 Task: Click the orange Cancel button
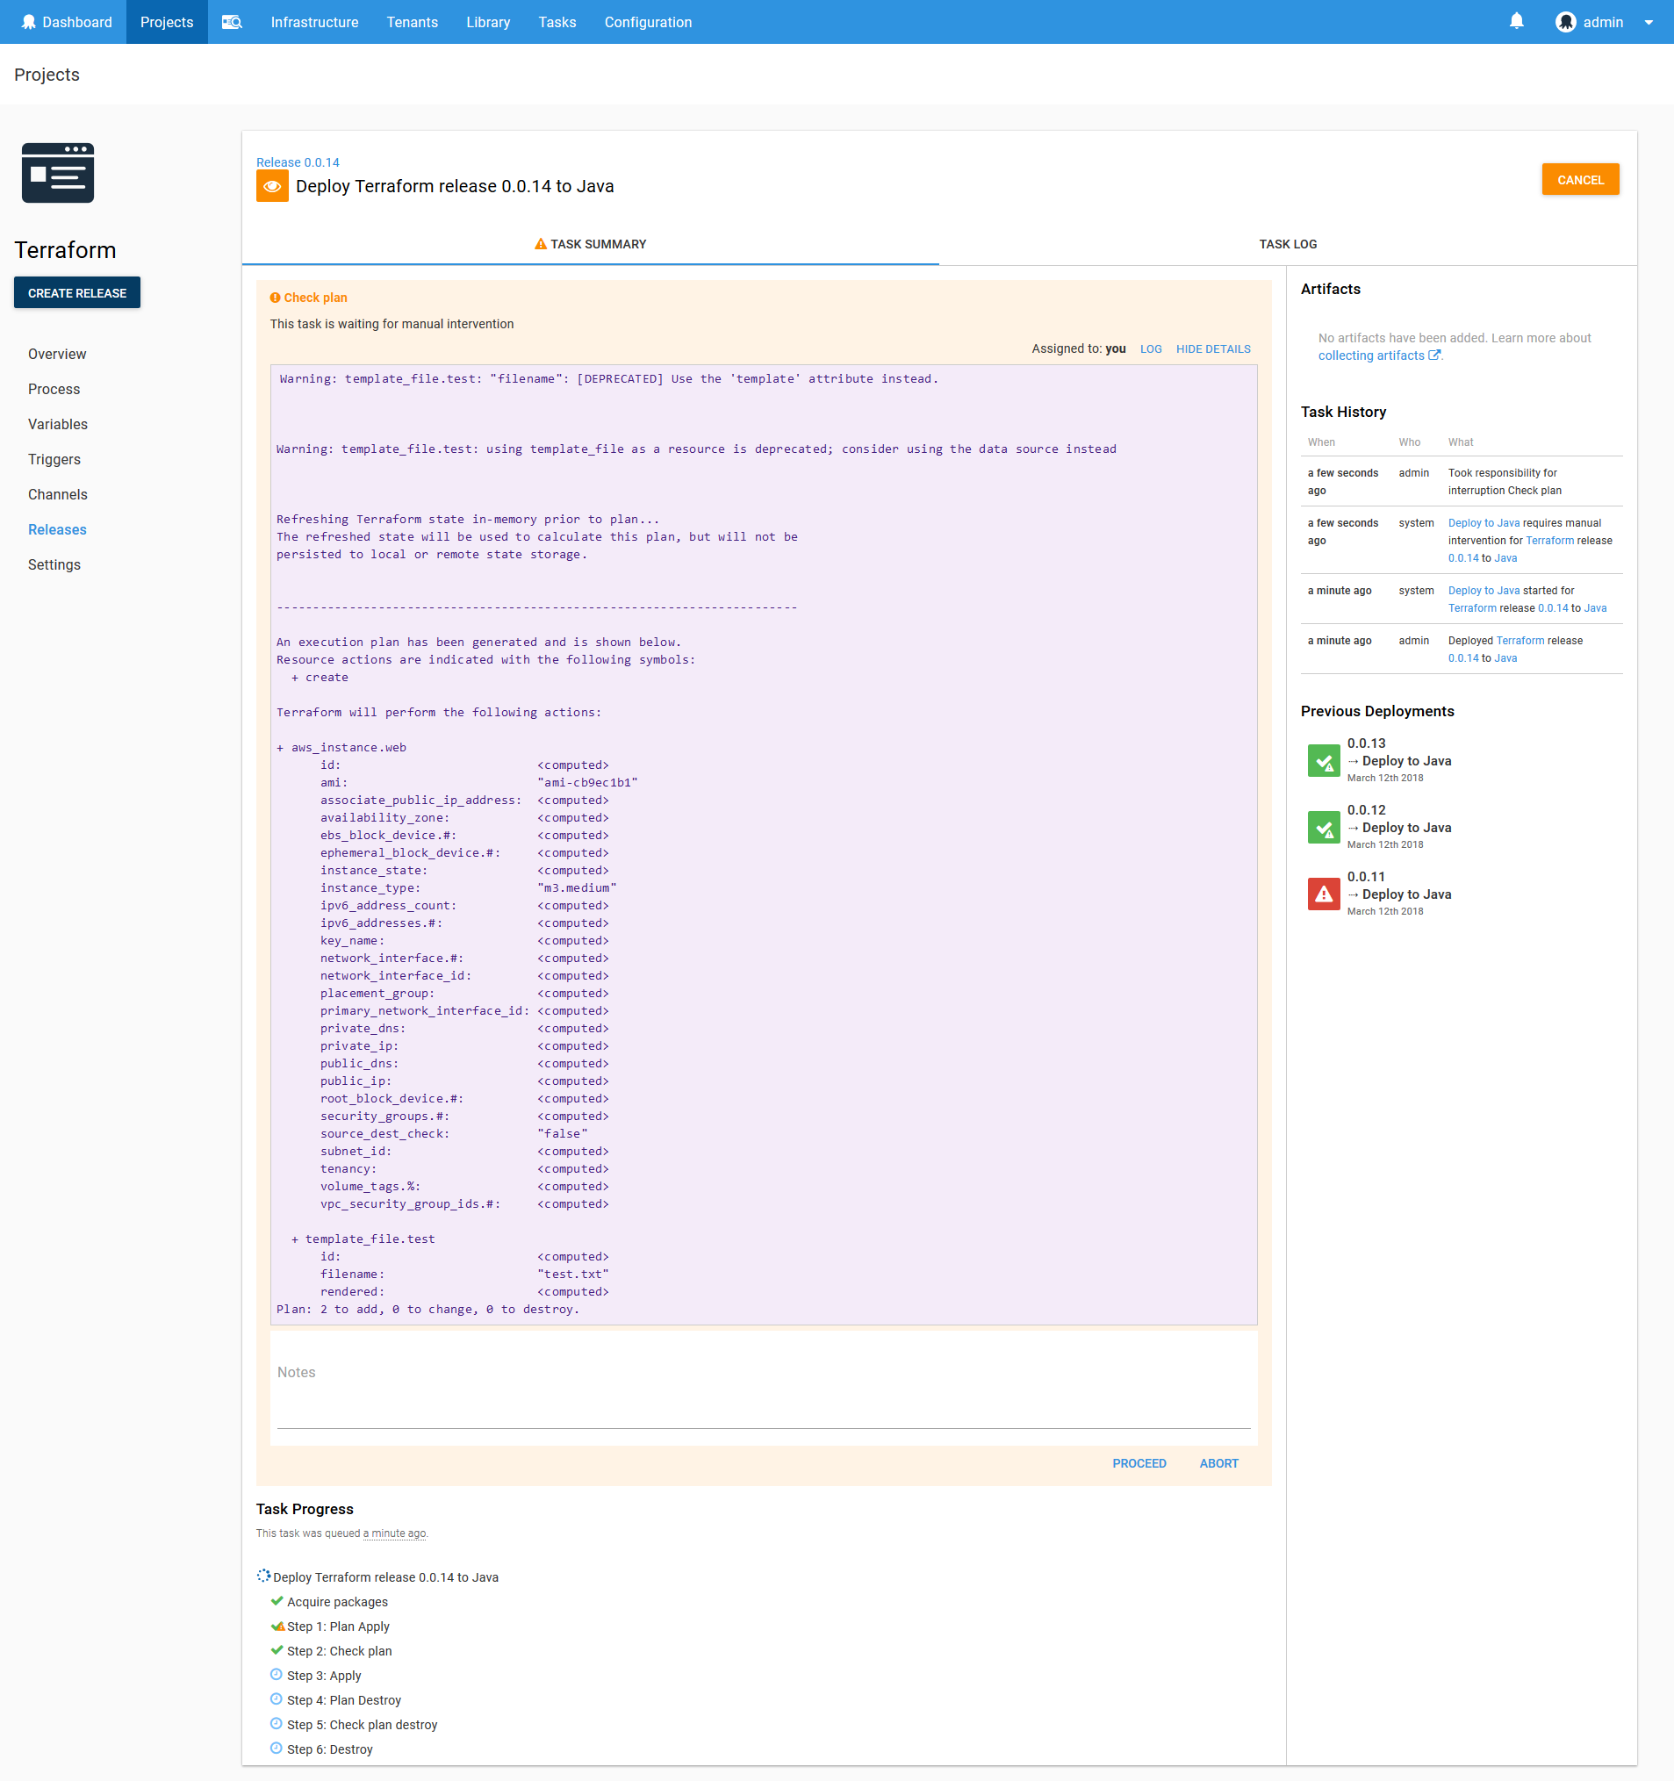point(1579,180)
